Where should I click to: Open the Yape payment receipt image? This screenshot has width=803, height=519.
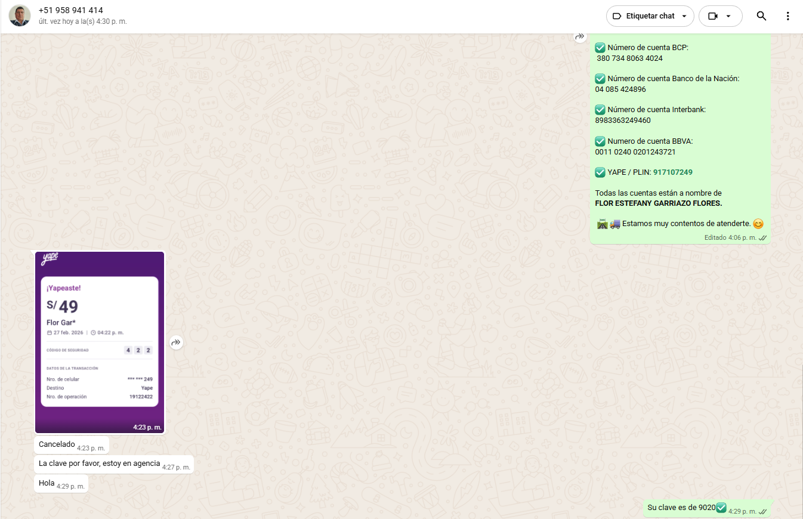tap(100, 342)
